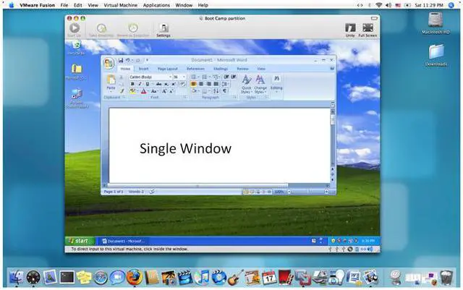463x290 pixels.
Task: Click the Paste button in the Clipboard group
Action: coord(111,82)
